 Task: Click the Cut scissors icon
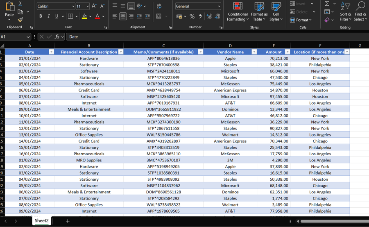pyautogui.click(x=20, y=4)
